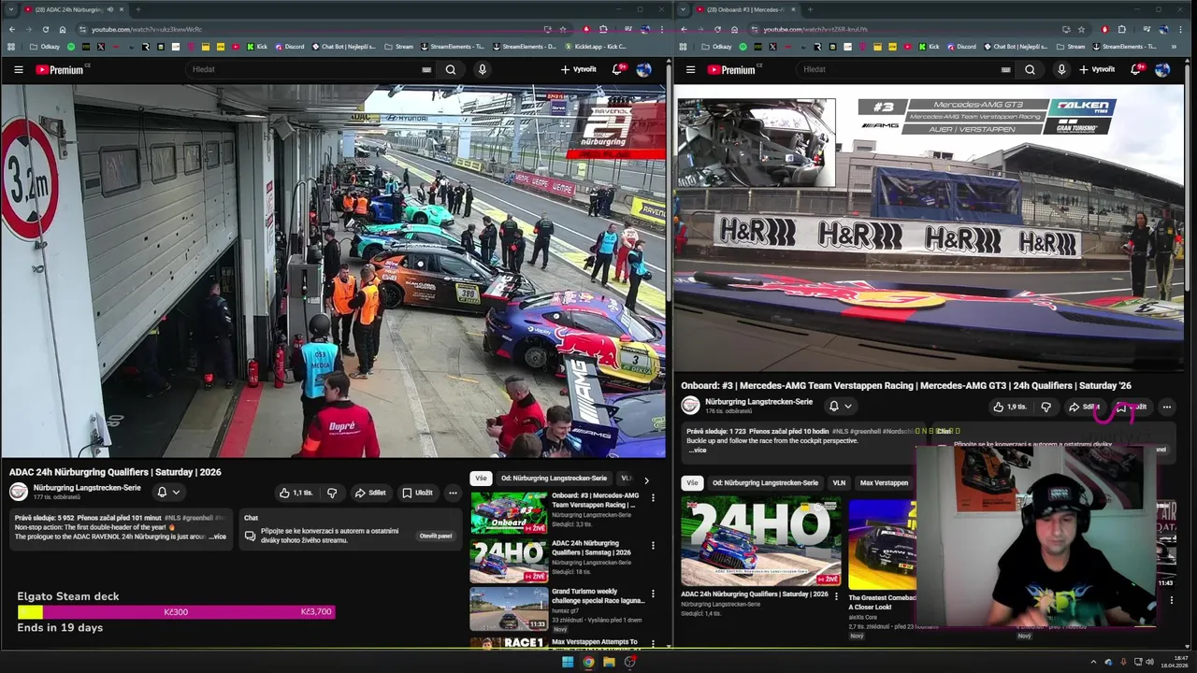The image size is (1197, 673).
Task: Open options for Grand Turismo weekly challenge video
Action: click(653, 594)
